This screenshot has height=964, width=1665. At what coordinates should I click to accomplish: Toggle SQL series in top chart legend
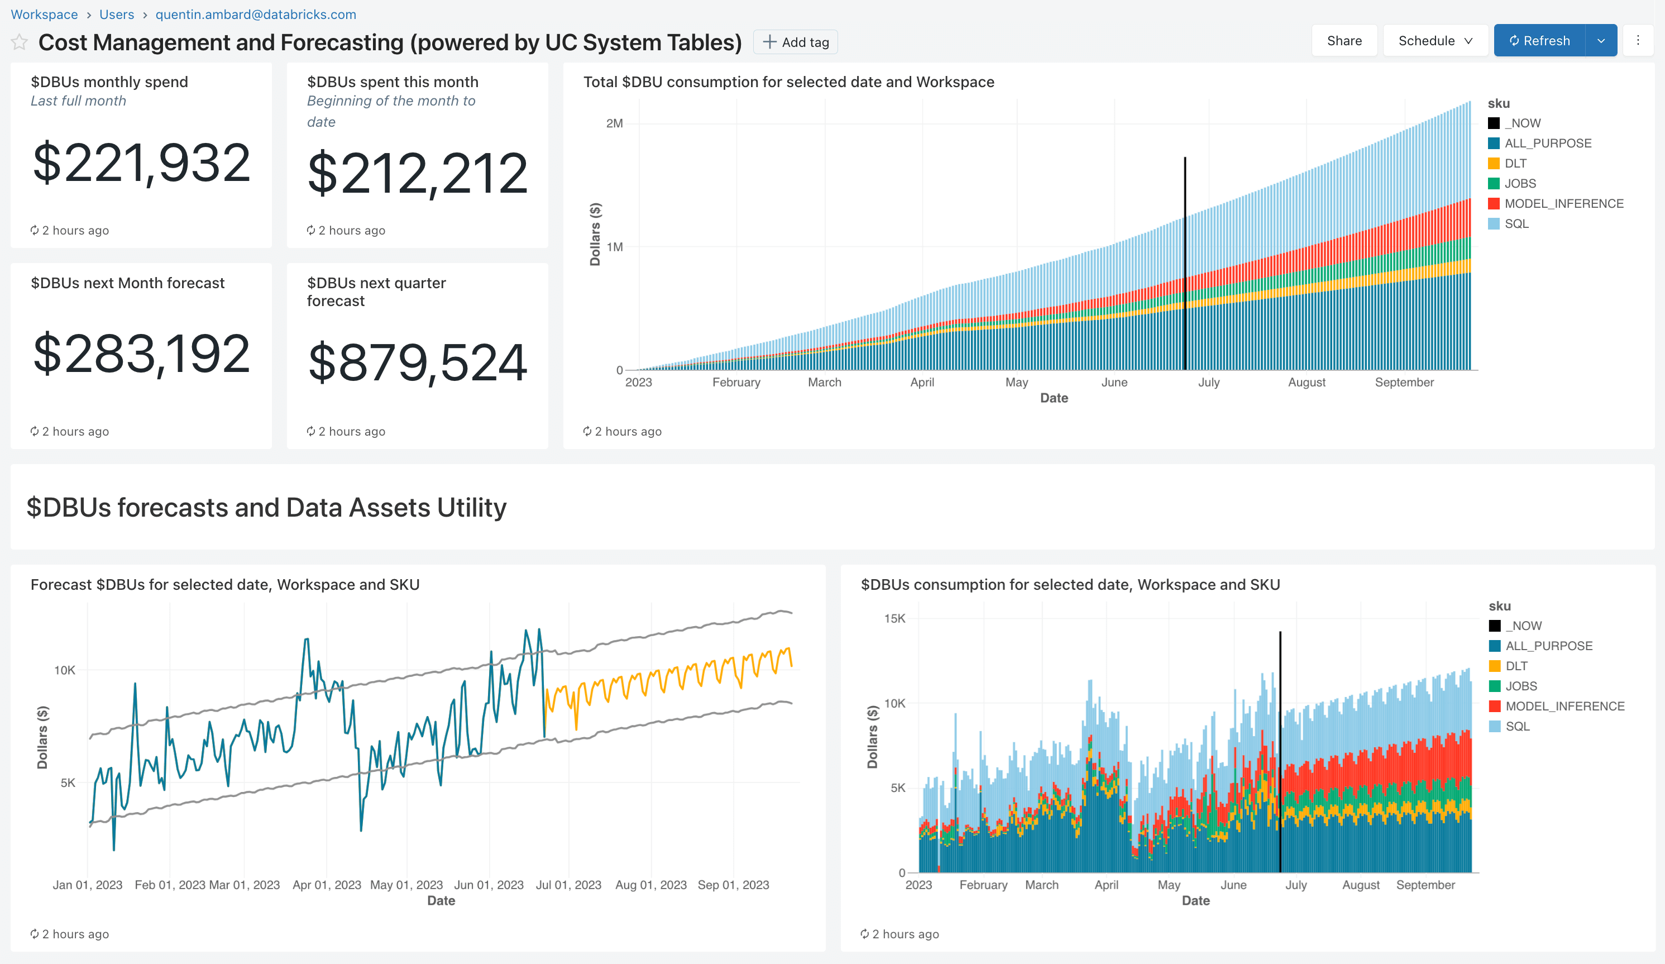point(1516,223)
